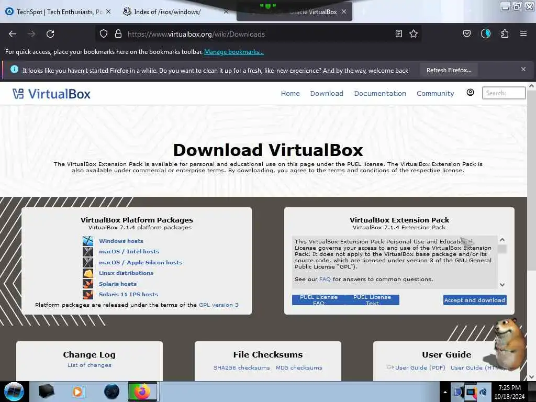Open the Firefox hamburger menu
The width and height of the screenshot is (536, 402).
coord(523,33)
